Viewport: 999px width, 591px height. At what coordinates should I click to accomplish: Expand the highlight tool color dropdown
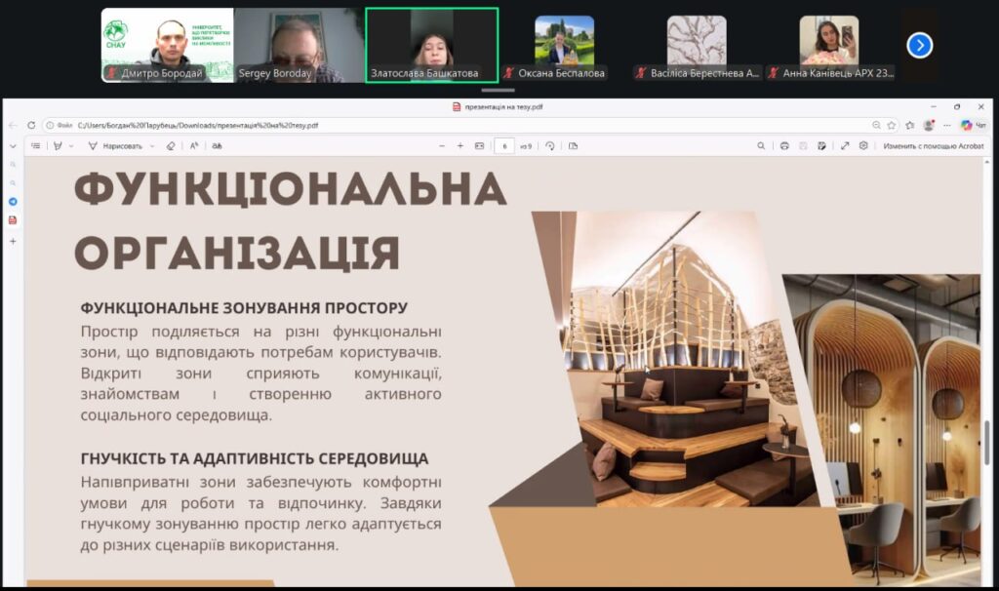(x=71, y=146)
